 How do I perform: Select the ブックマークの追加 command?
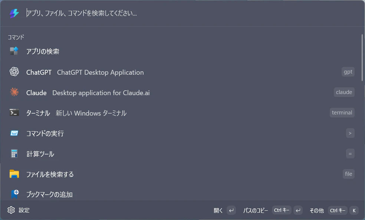tap(181, 194)
